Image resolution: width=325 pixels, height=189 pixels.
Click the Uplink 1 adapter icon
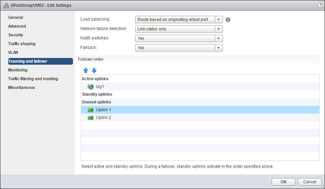(90, 110)
